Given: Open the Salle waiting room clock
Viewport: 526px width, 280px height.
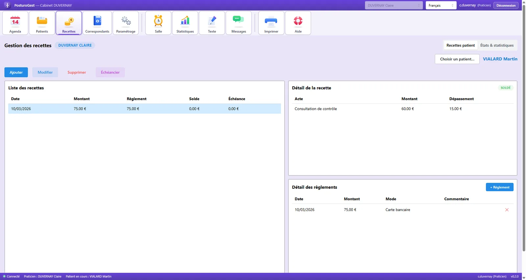Looking at the screenshot, I should [x=158, y=23].
